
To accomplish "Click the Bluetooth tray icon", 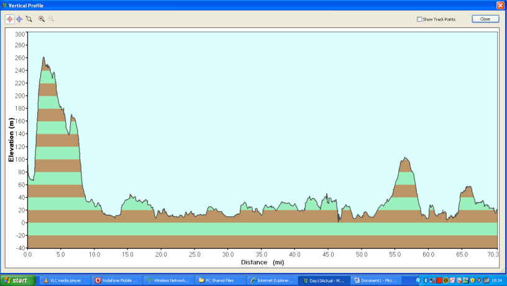I will (426, 280).
